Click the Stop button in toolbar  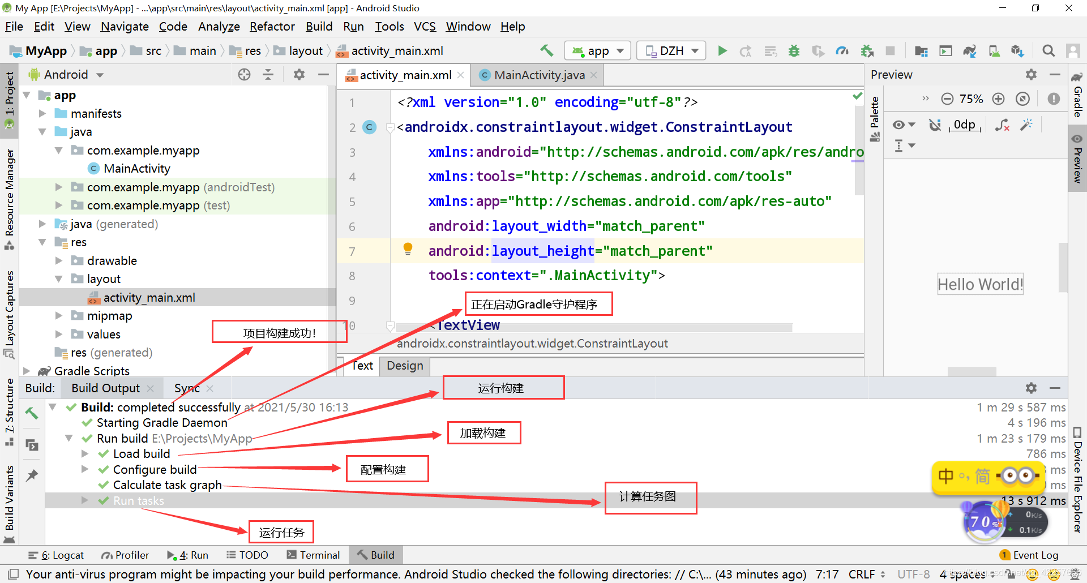(890, 51)
